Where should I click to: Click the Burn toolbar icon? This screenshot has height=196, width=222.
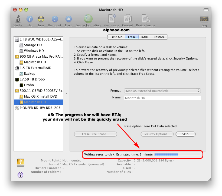41,19
